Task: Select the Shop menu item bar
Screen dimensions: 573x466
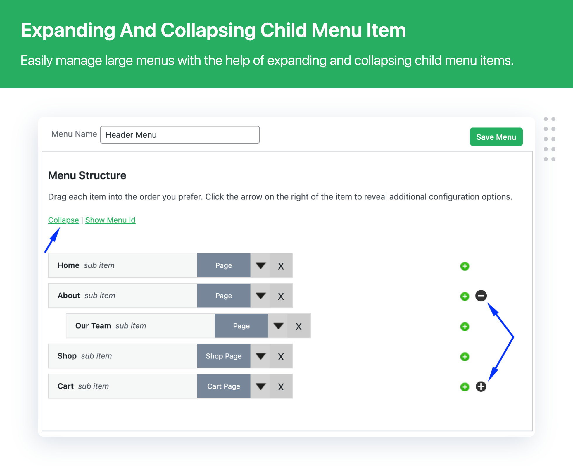Action: click(x=170, y=356)
